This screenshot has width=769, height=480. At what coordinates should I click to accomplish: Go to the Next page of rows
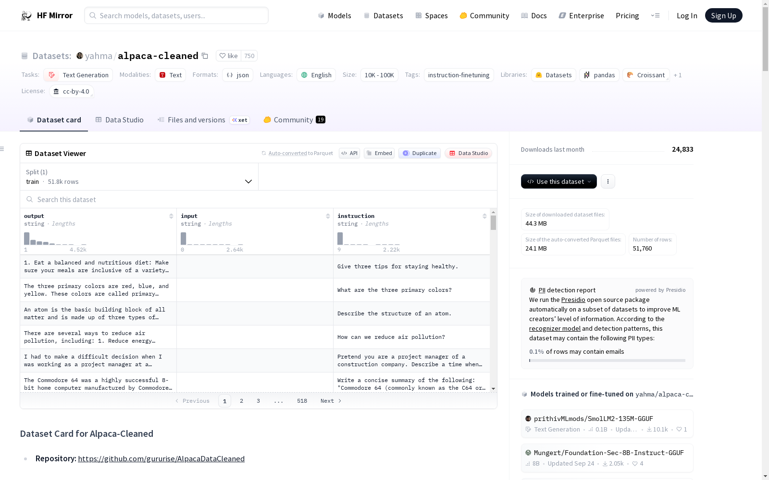pyautogui.click(x=331, y=401)
